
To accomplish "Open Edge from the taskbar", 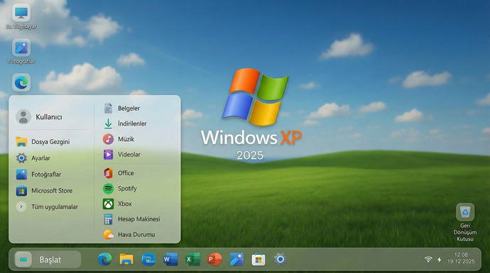I will coord(105,260).
